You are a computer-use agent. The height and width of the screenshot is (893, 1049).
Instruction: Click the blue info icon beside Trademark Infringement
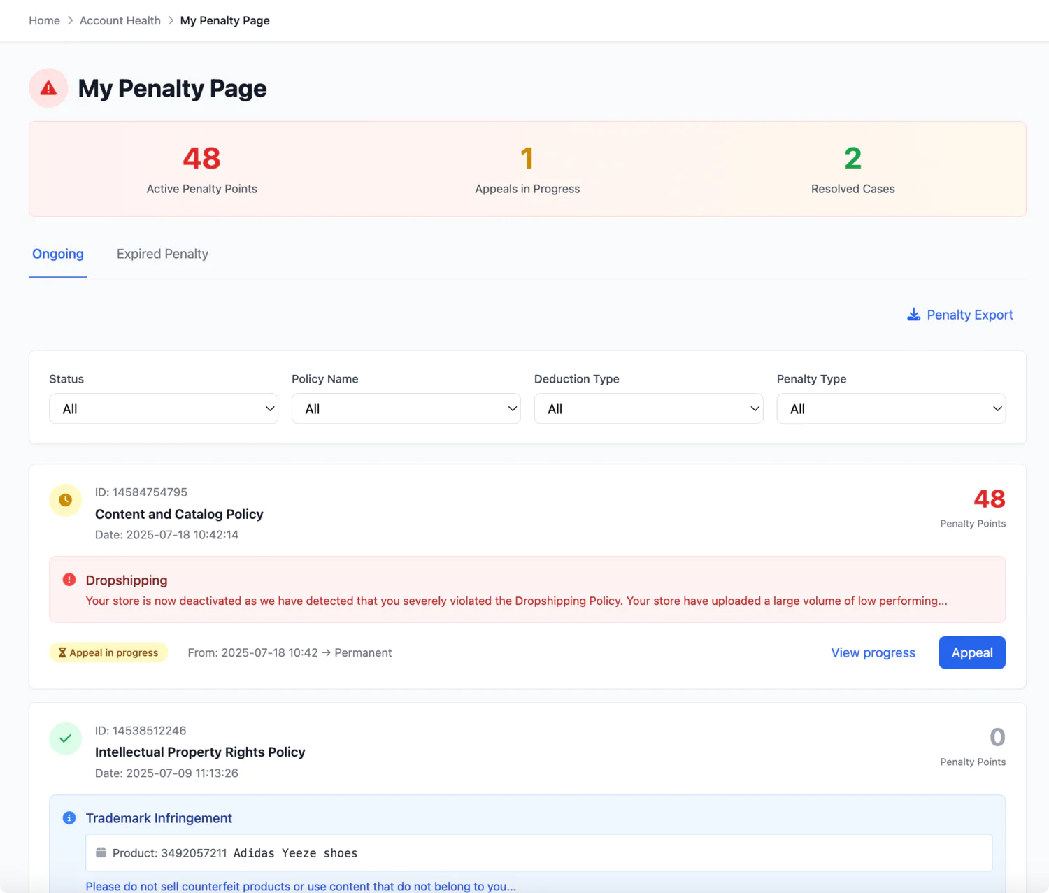pos(69,818)
